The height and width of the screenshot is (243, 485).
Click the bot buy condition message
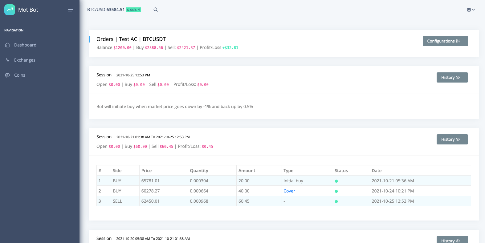[x=175, y=107]
